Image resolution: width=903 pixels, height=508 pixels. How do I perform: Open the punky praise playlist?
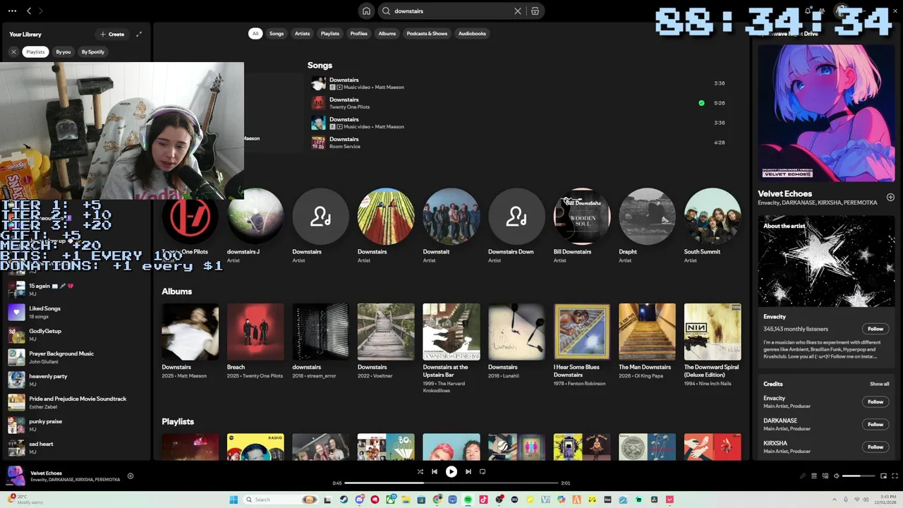[x=76, y=425]
